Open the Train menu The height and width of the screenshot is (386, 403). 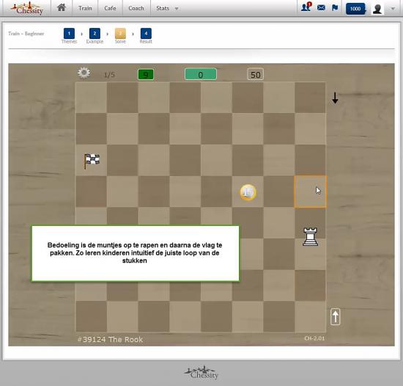(x=85, y=8)
